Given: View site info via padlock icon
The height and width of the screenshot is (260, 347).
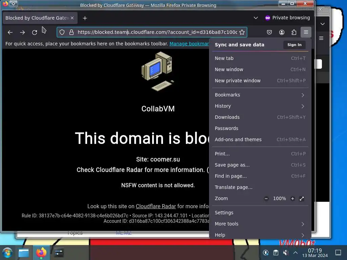Looking at the screenshot, I should pyautogui.click(x=72, y=32).
